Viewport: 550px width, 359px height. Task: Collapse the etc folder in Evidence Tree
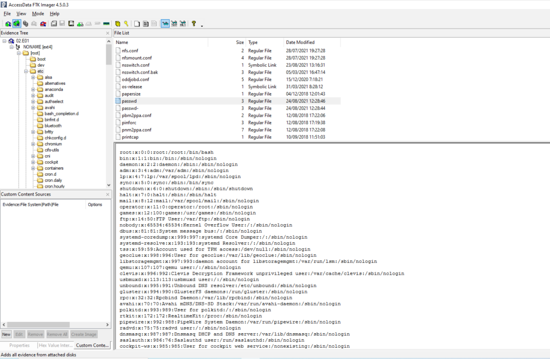26,71
